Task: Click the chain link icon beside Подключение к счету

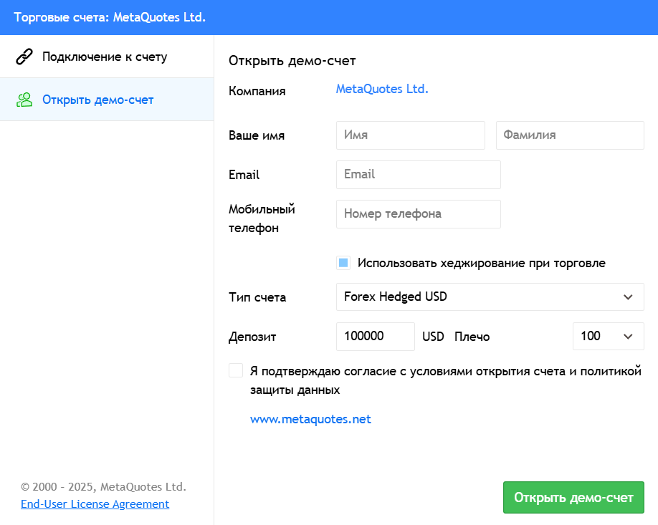Action: pyautogui.click(x=24, y=57)
